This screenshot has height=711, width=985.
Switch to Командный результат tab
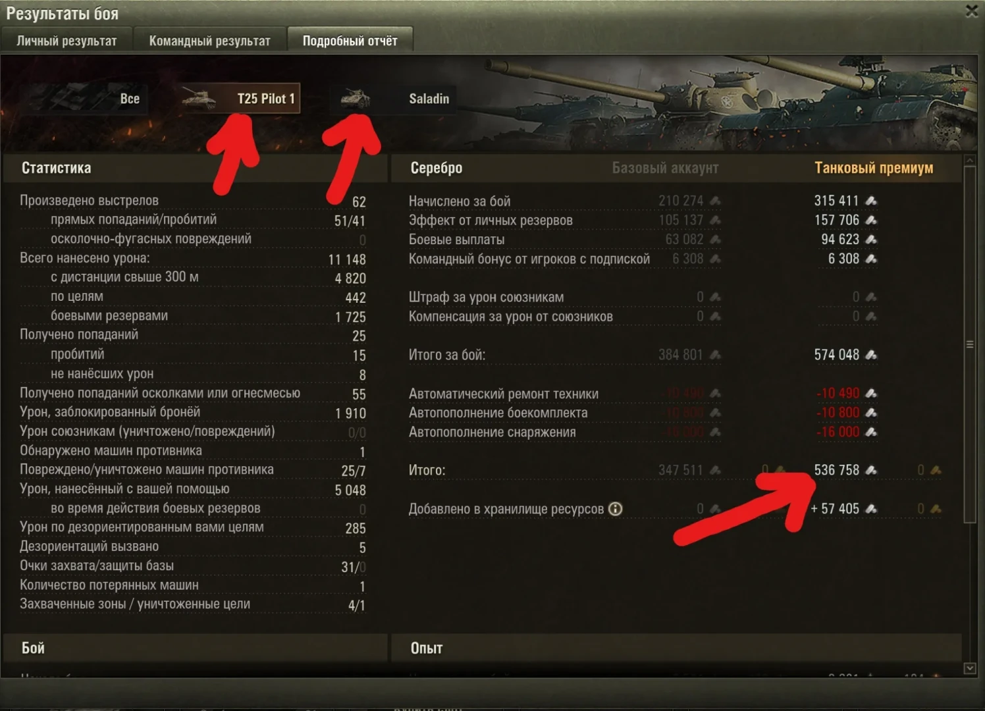point(209,40)
